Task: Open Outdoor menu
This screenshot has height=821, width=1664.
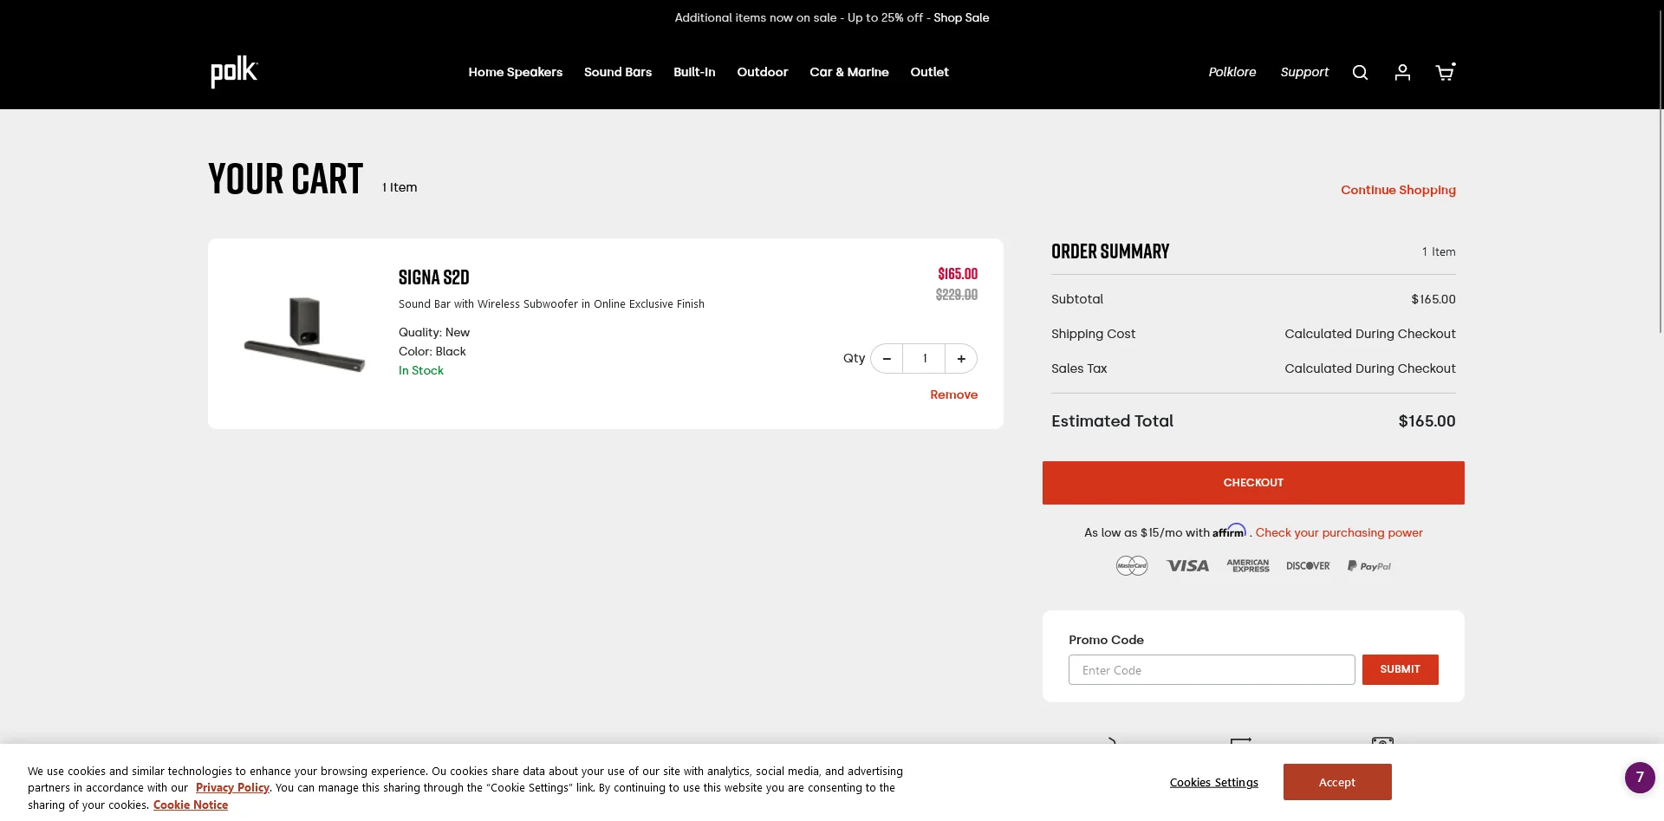Action: click(x=763, y=72)
